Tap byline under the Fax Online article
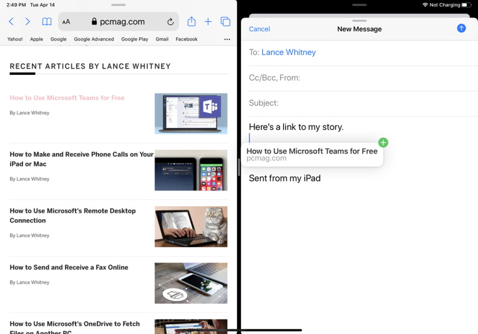This screenshot has height=334, width=478. (x=29, y=282)
